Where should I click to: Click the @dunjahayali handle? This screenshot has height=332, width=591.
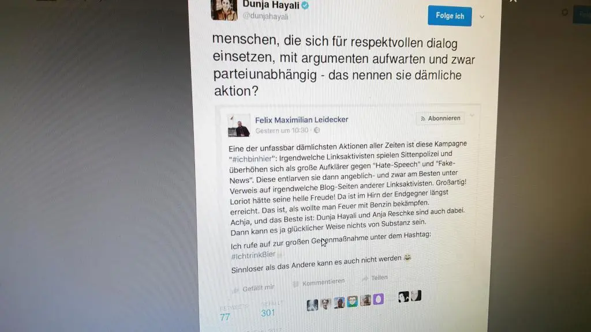[265, 16]
